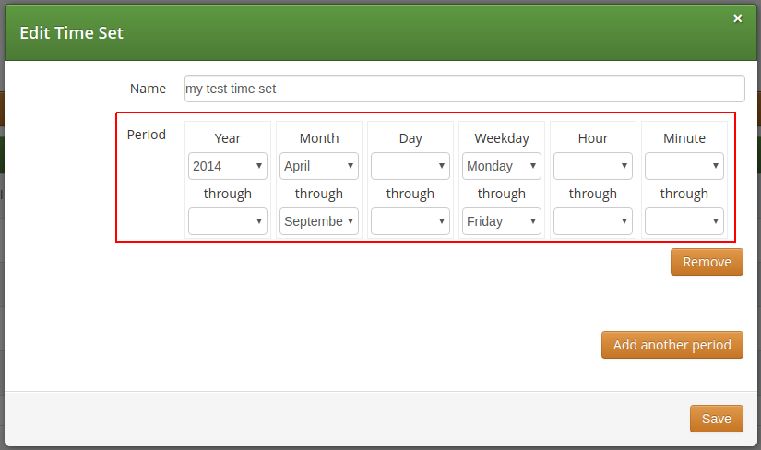Click Add another period button
The width and height of the screenshot is (761, 450).
pyautogui.click(x=672, y=345)
